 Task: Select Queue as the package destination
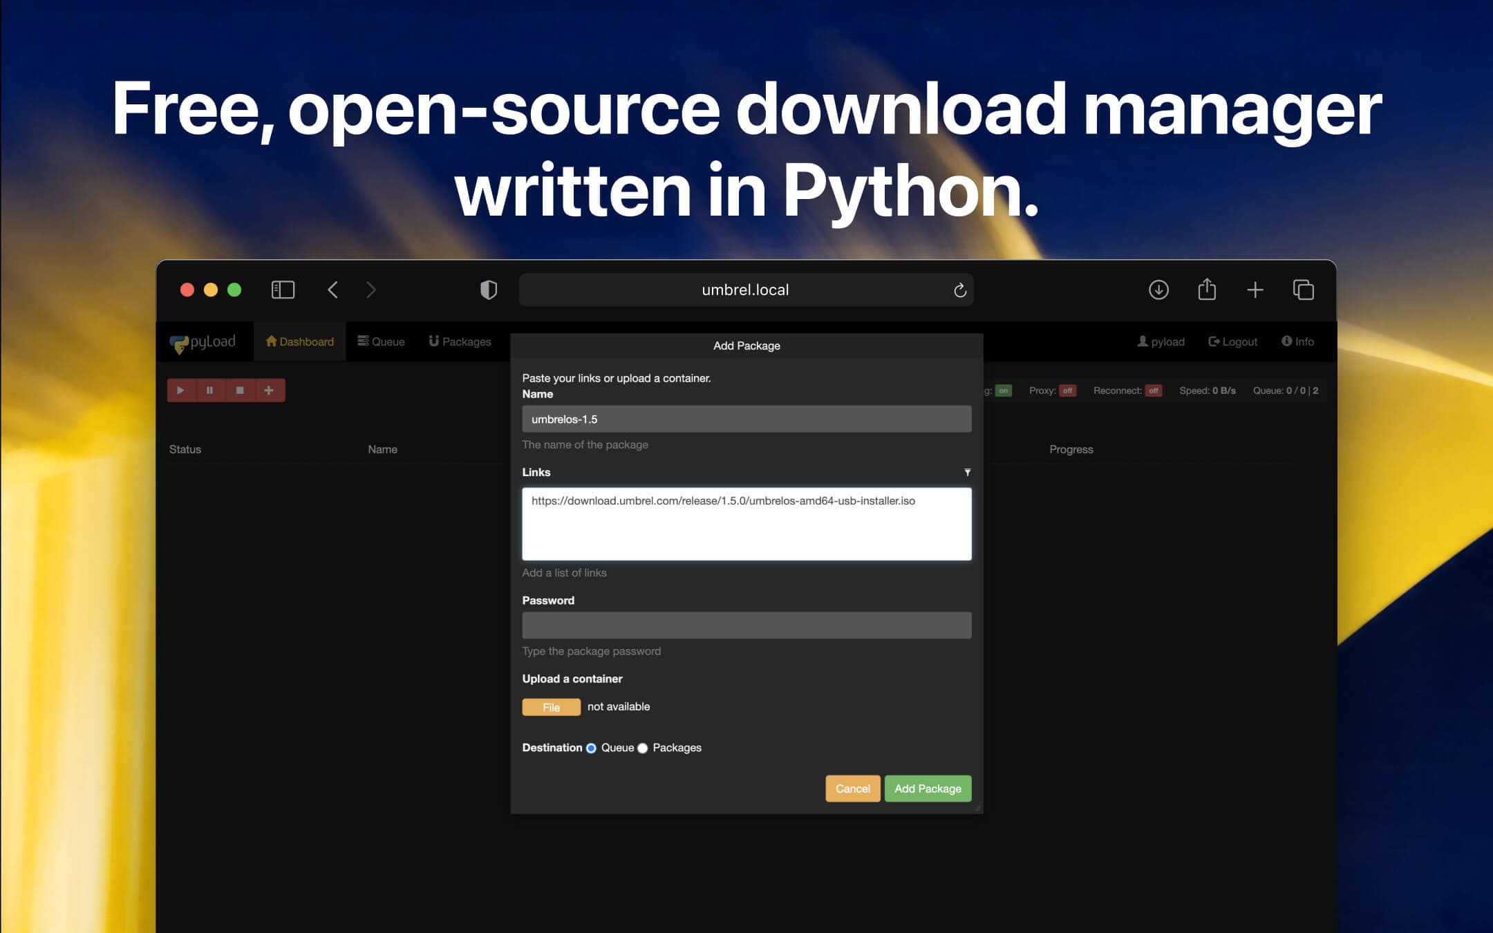[x=591, y=748]
